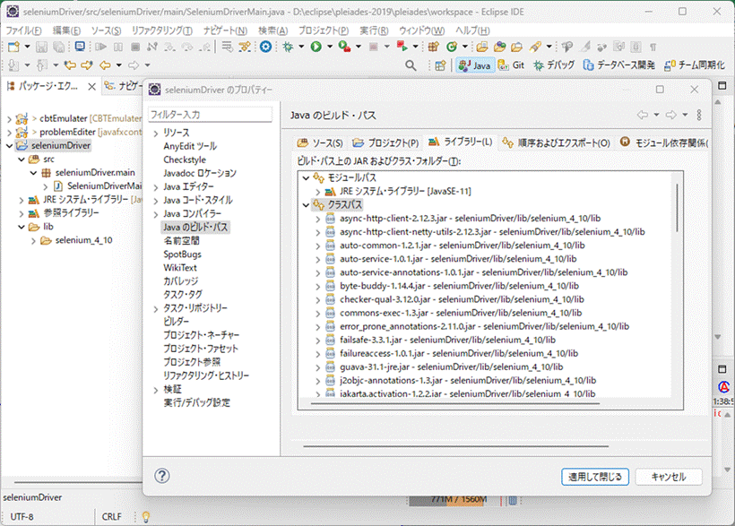The height and width of the screenshot is (526, 735).
Task: Click the green Run toolbar icon
Action: tap(316, 47)
